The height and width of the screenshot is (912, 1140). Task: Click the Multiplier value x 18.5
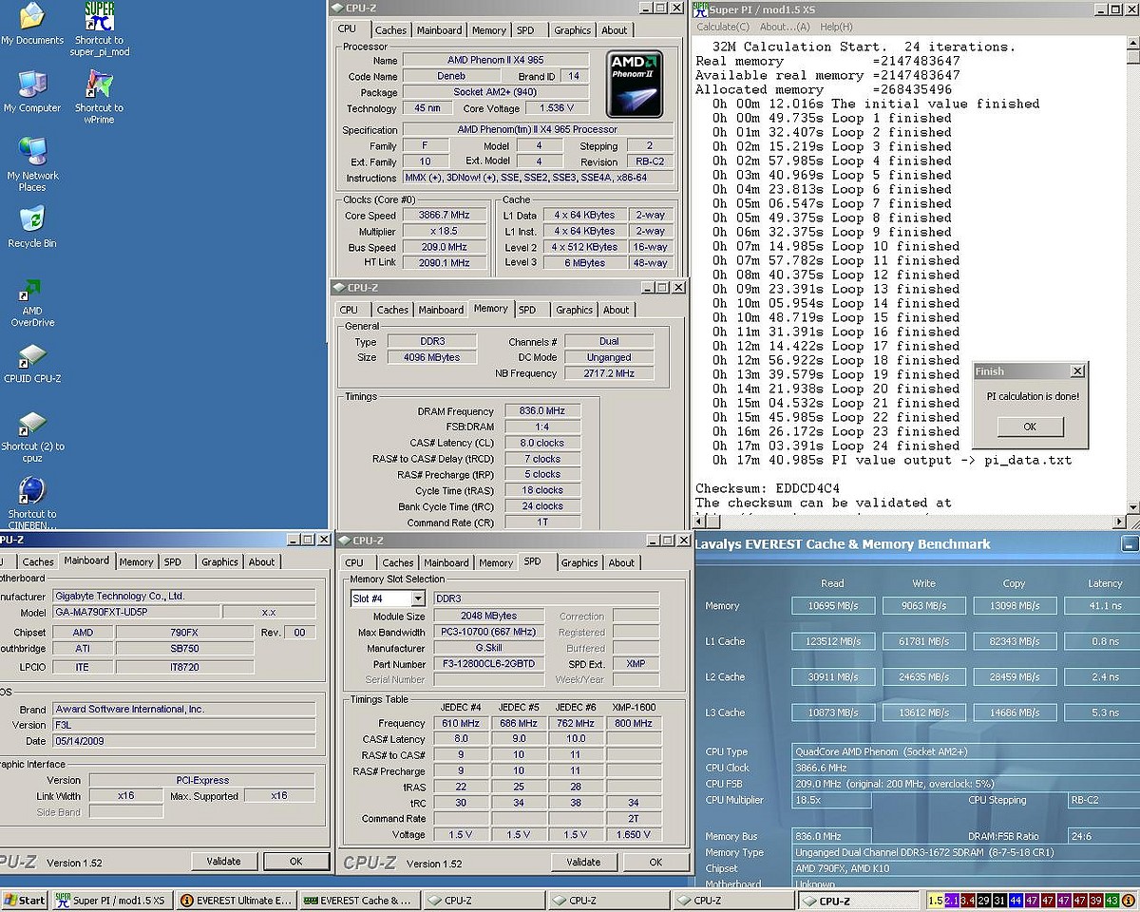point(444,232)
